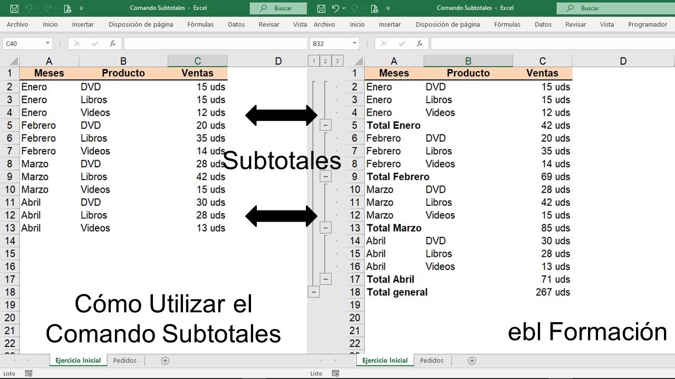Show outline level 1 only
The width and height of the screenshot is (675, 379).
tap(314, 61)
